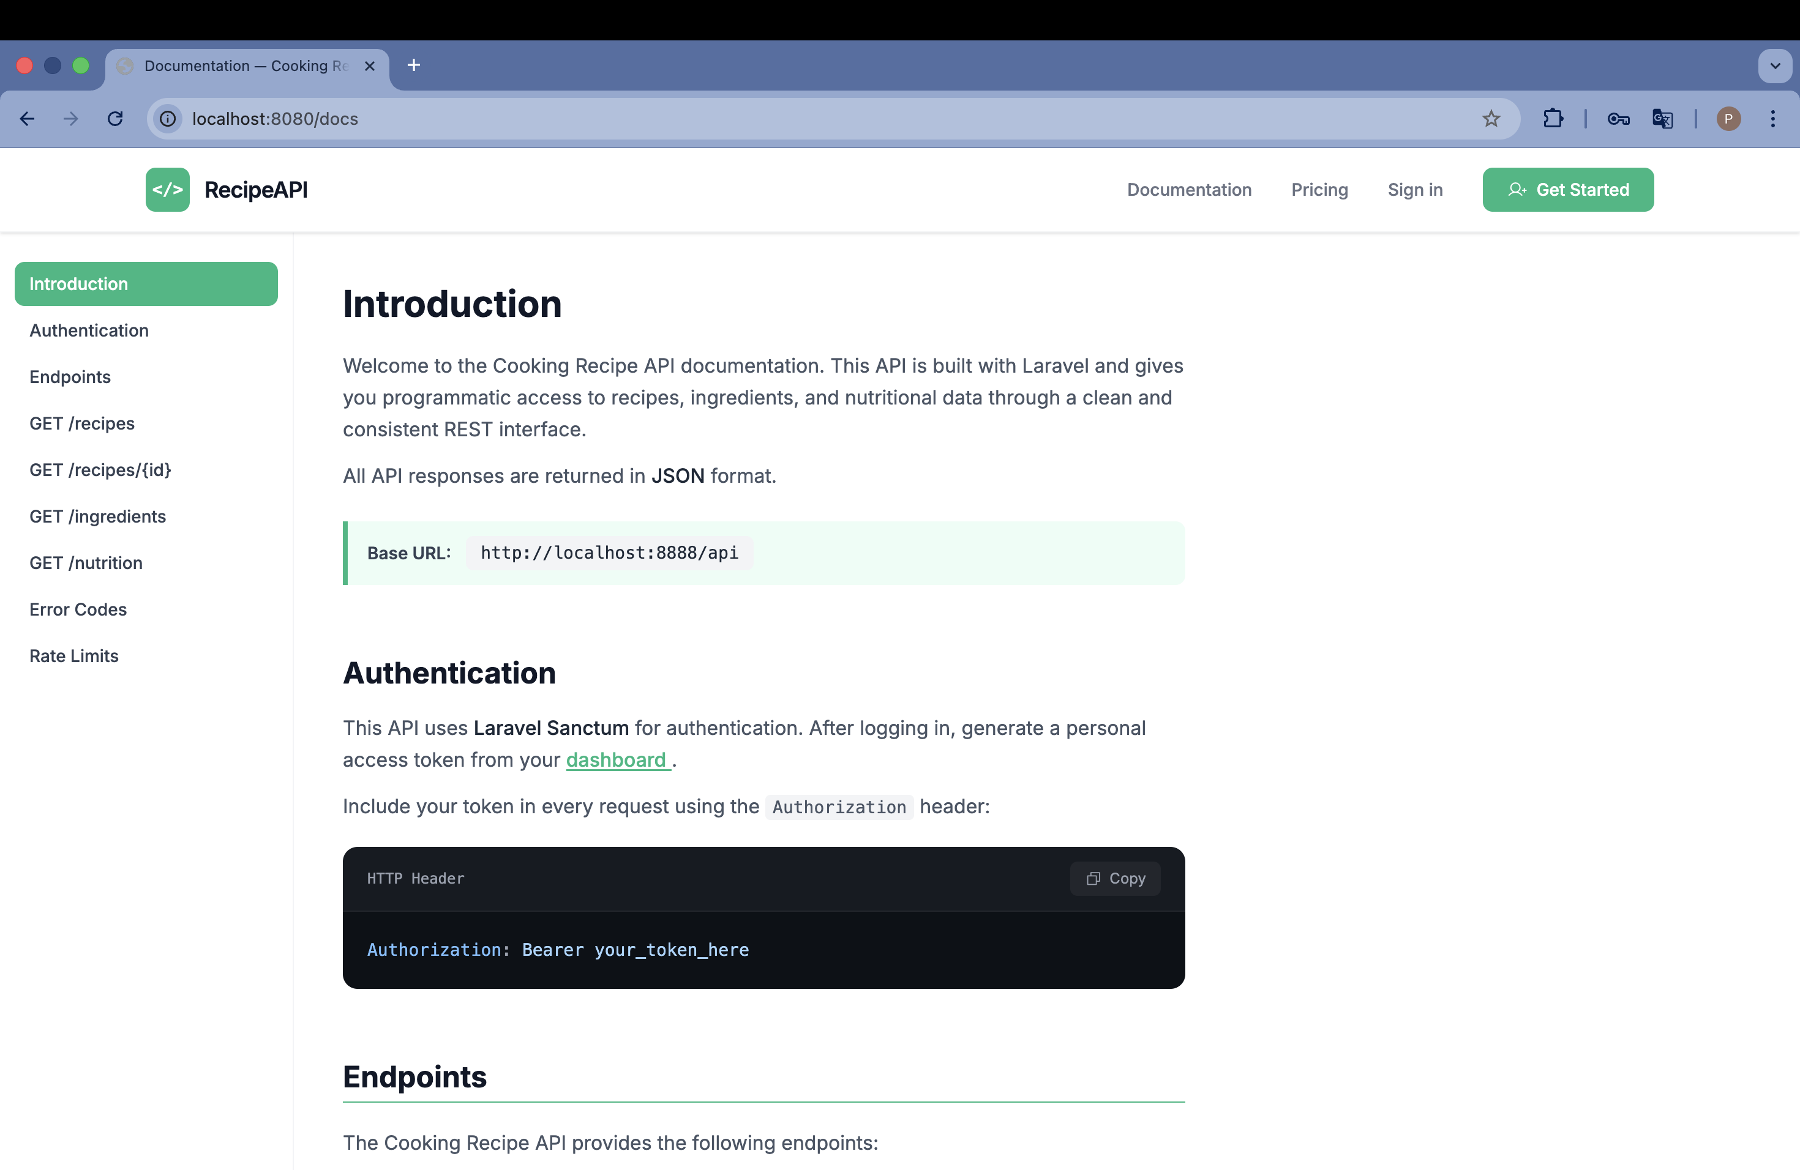Open the dashboard link in Authentication section
Viewport: 1800px width, 1170px height.
(x=617, y=761)
